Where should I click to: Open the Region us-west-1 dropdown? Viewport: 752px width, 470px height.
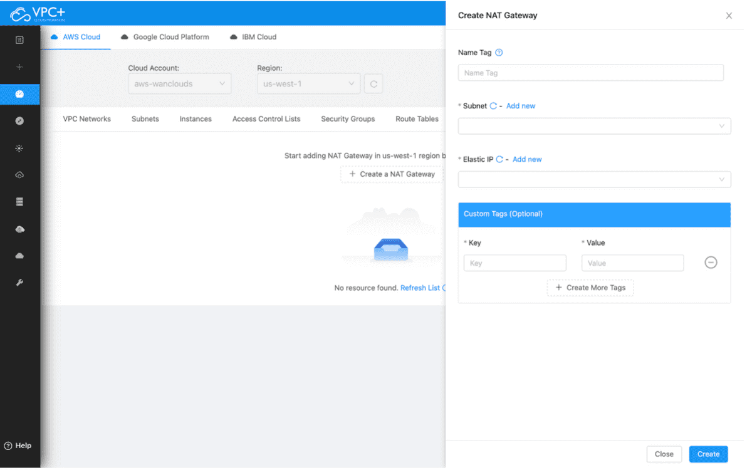[x=308, y=84]
